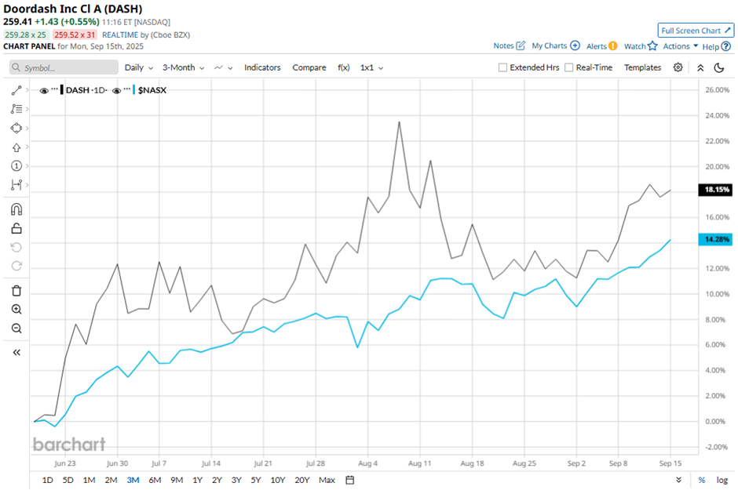Select the 2M time range
Screen dimensions: 738x490
111,480
